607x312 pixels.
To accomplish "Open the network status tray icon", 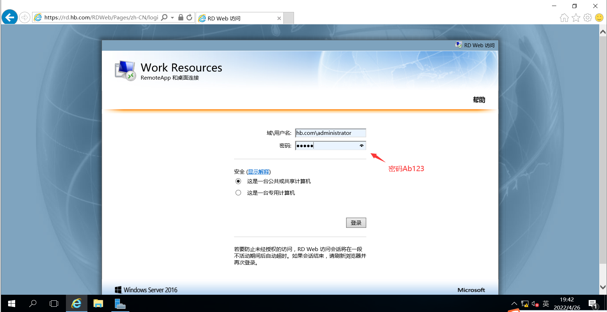I will (x=525, y=304).
